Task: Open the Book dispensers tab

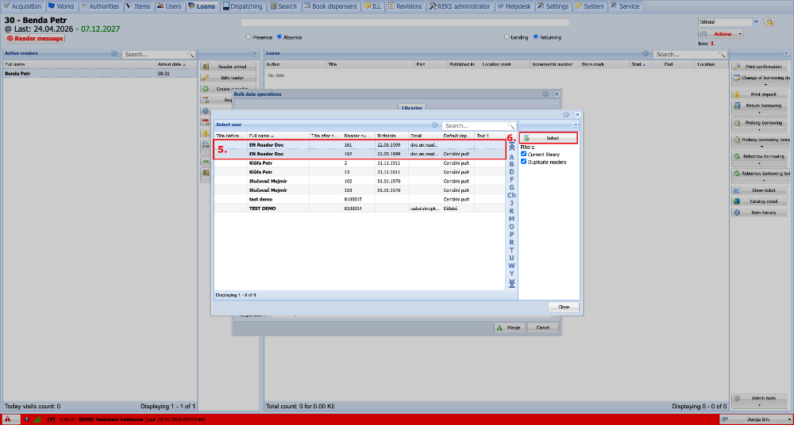Action: pos(331,6)
